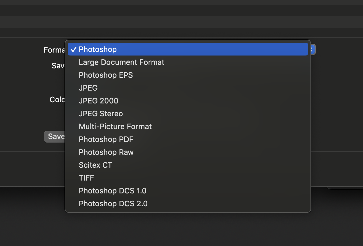Select Scitex CT from the menu
363x246 pixels.
(95, 165)
